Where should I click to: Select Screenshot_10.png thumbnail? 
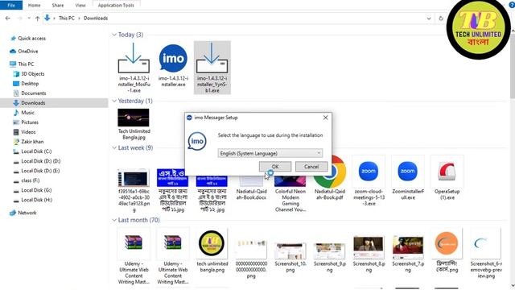(x=290, y=251)
